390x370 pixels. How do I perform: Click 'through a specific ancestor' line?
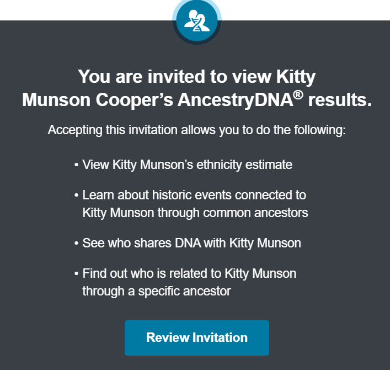point(157,291)
